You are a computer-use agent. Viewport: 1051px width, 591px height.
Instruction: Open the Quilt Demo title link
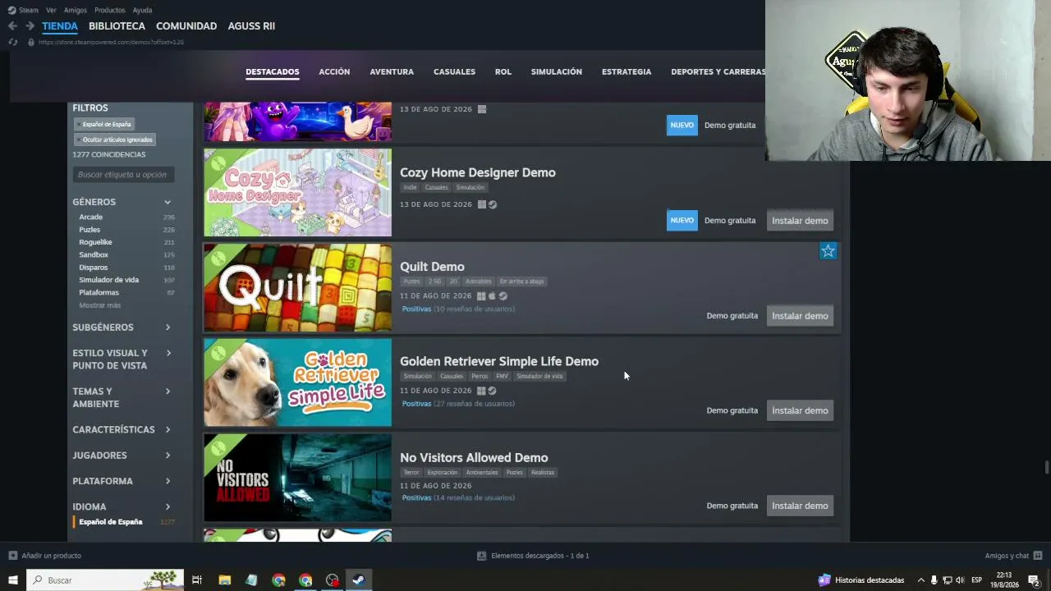pos(432,267)
